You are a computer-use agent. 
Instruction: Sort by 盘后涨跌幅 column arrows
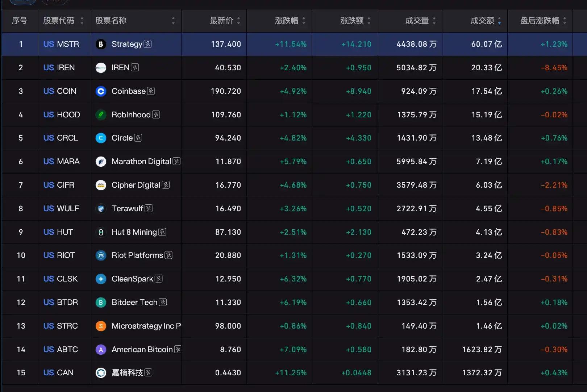[x=565, y=21]
